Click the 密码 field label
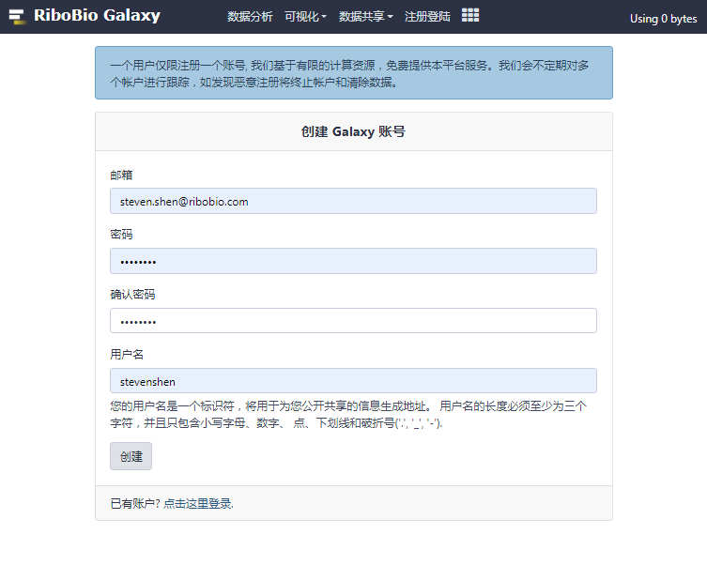This screenshot has width=707, height=565. [x=121, y=235]
